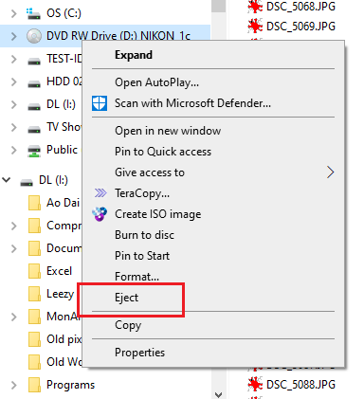Click the Create ISO image disc icon

tap(100, 214)
